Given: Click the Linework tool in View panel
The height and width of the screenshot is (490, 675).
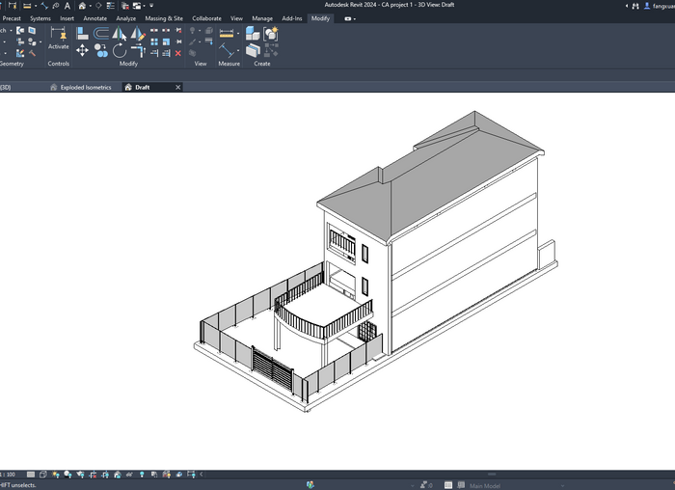Looking at the screenshot, I should tap(209, 41).
